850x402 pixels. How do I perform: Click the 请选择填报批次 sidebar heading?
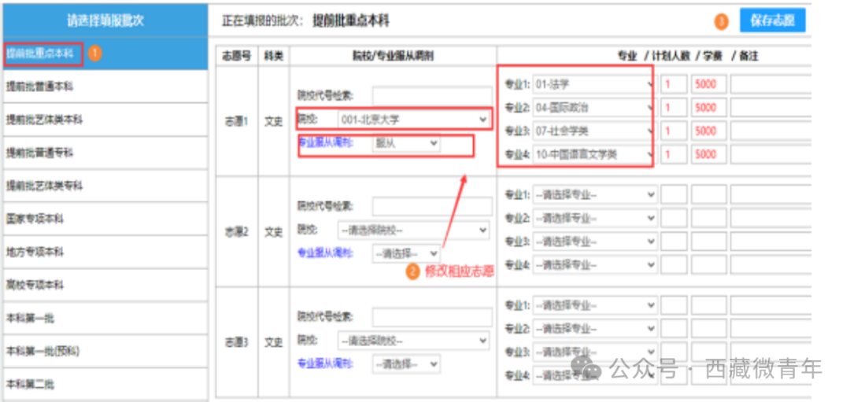tap(105, 20)
